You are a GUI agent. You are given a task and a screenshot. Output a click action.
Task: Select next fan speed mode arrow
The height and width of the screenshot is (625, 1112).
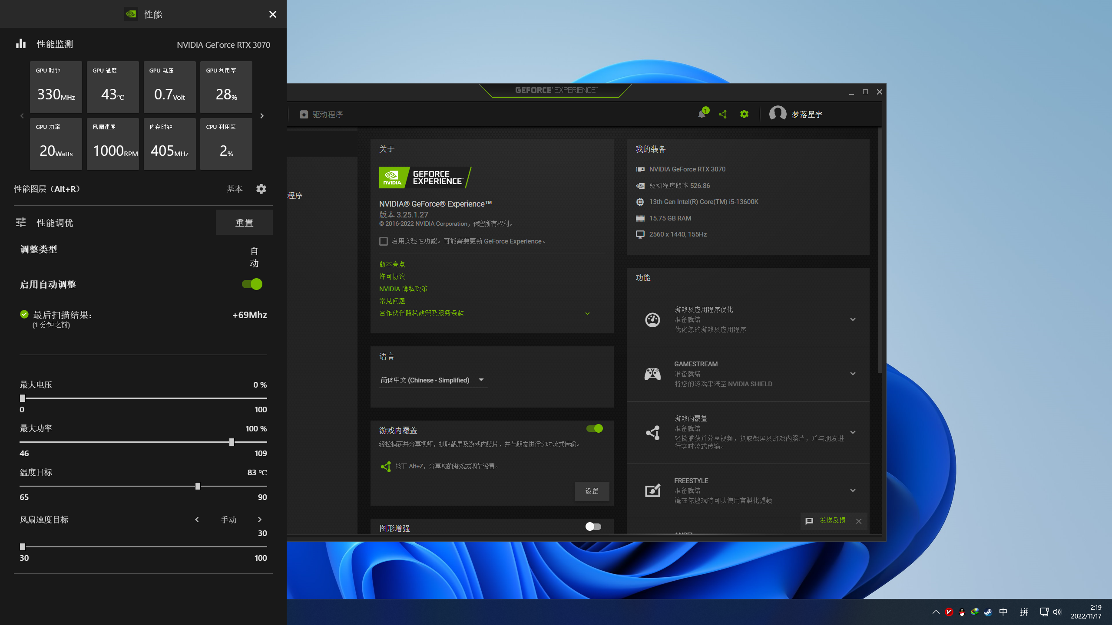(260, 520)
